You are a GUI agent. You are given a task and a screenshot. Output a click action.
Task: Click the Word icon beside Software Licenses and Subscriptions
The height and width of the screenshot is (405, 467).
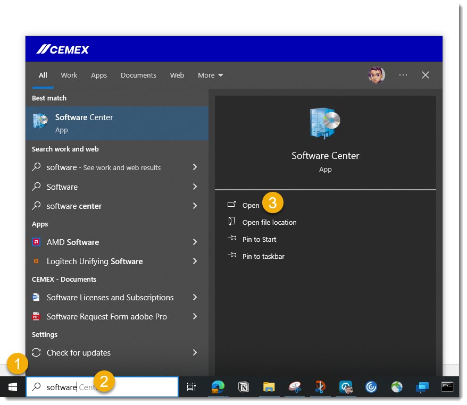click(x=37, y=297)
